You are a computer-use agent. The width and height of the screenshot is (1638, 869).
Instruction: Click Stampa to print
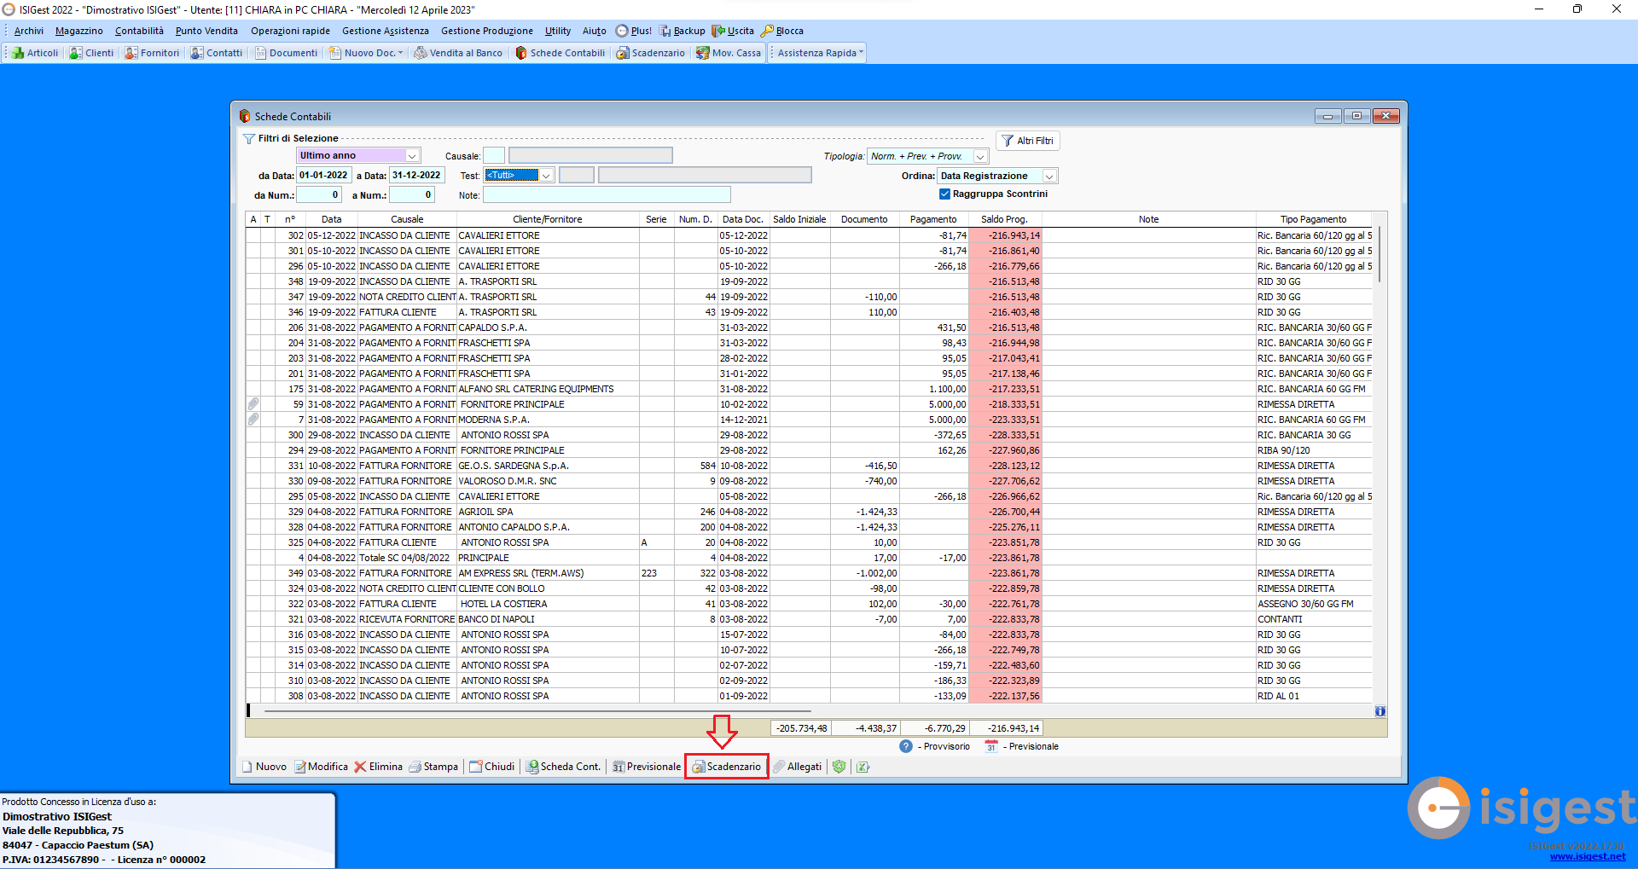(433, 767)
